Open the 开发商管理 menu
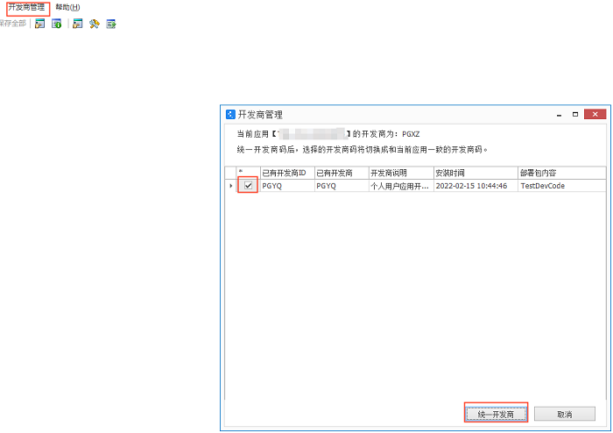613x433 pixels. tap(26, 7)
